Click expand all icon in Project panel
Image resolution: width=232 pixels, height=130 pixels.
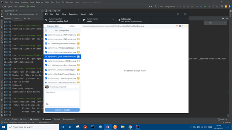tap(46, 11)
